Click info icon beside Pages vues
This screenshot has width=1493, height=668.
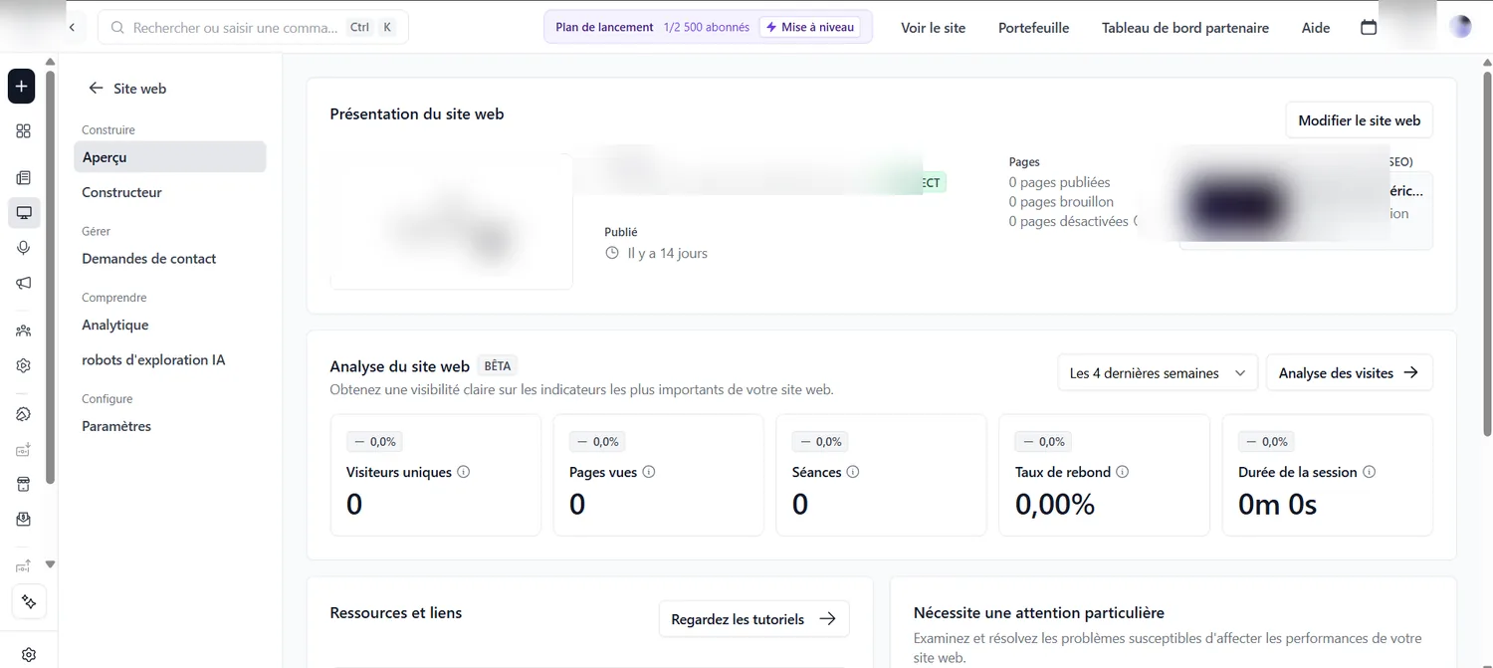649,472
